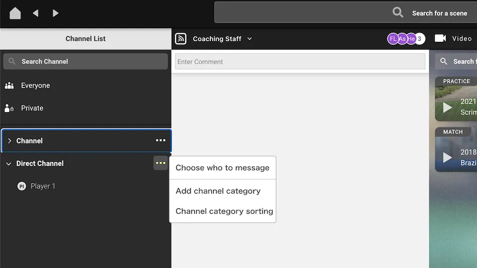The image size is (477, 268).
Task: Click the Player 1 avatar badge
Action: 21,186
